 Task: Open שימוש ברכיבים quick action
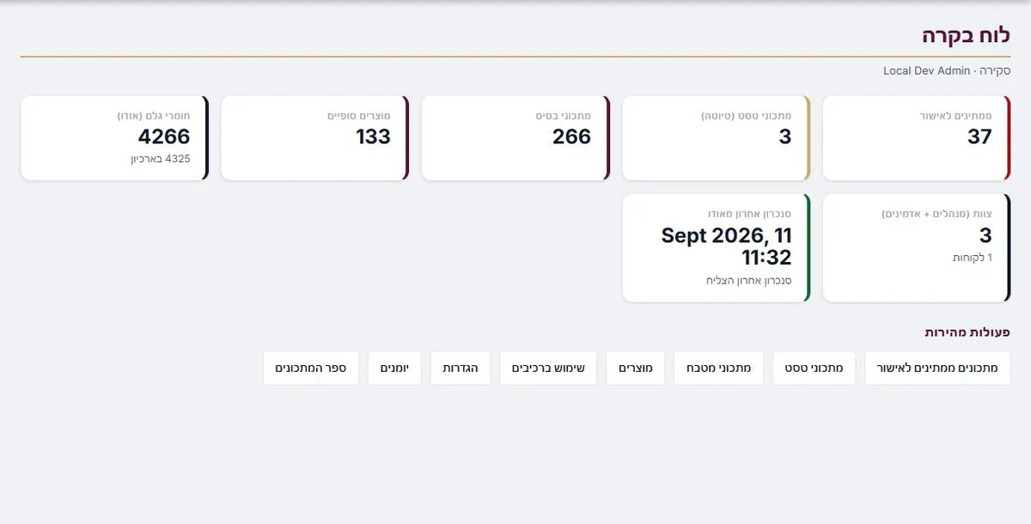pos(548,368)
